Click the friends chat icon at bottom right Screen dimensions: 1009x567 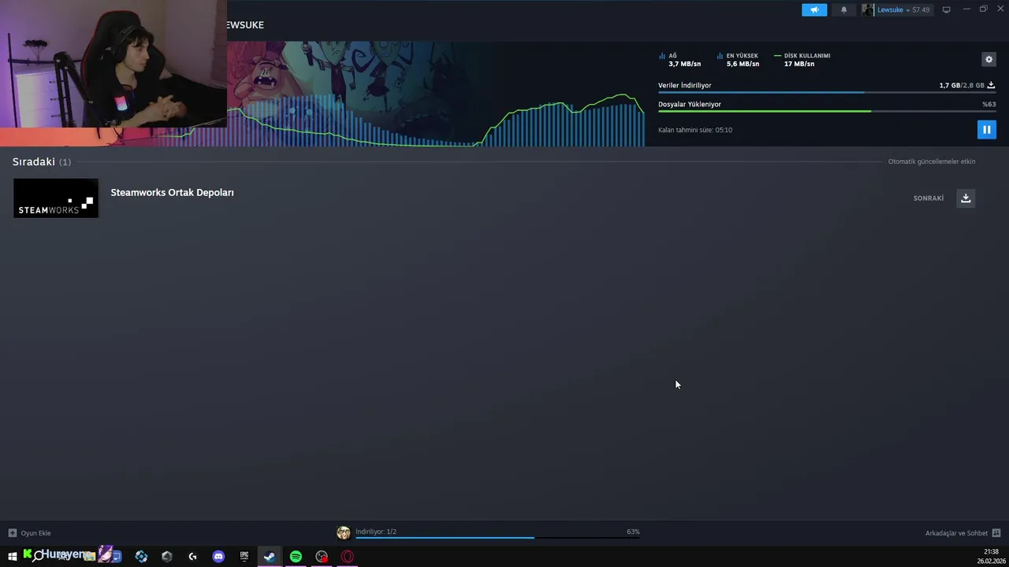[996, 533]
